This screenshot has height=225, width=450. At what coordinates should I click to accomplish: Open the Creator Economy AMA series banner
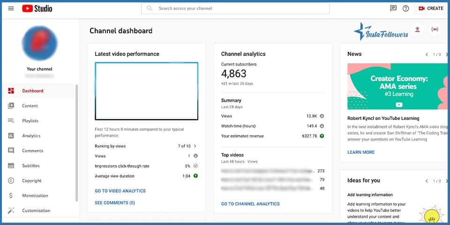click(x=397, y=86)
